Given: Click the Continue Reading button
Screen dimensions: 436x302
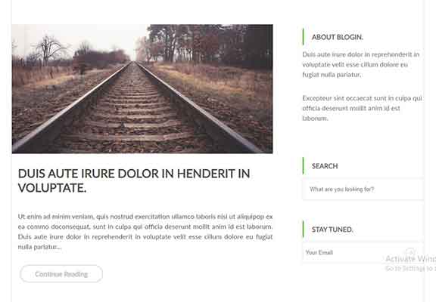Looking at the screenshot, I should 61,274.
